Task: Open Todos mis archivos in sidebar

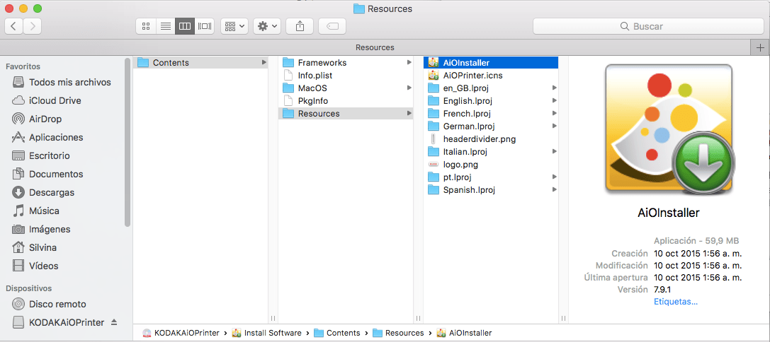Action: [x=69, y=82]
